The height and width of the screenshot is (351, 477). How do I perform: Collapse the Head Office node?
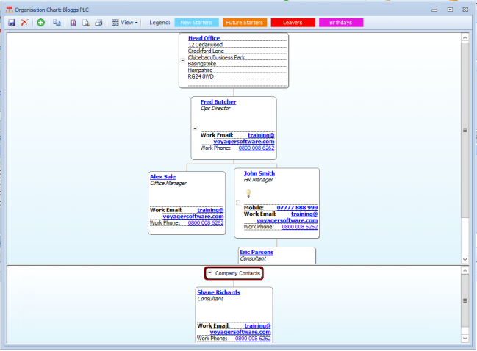tap(182, 61)
